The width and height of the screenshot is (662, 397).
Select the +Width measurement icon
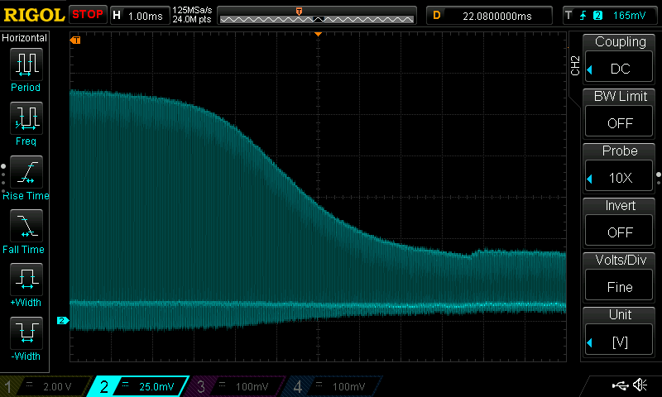pyautogui.click(x=26, y=280)
